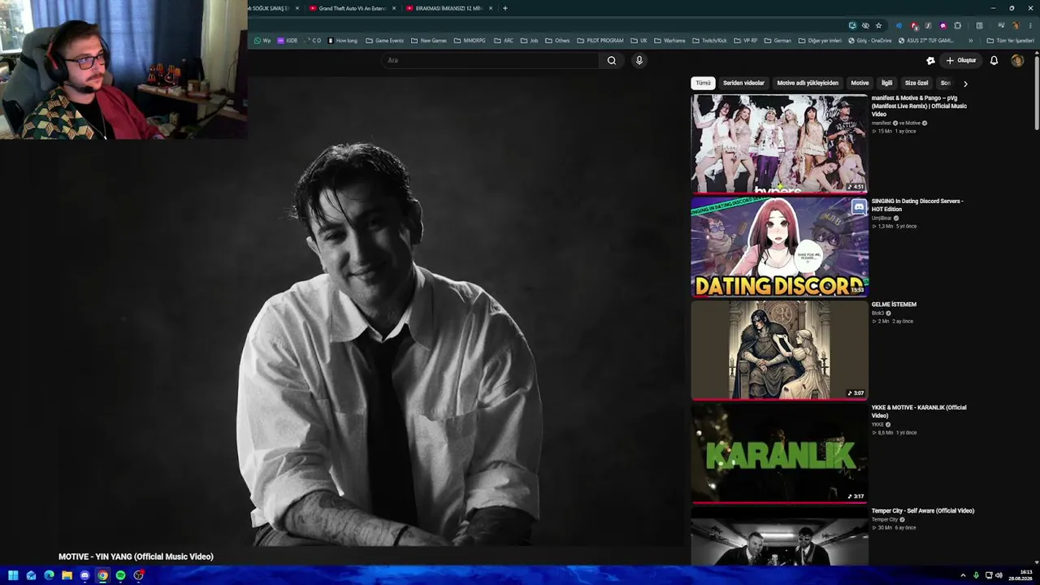Image resolution: width=1040 pixels, height=585 pixels.
Task: Open the manifest & Motive & Pango pVg thumbnail
Action: coord(779,144)
